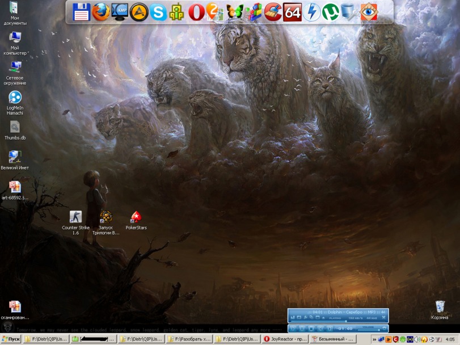Switch to Безымянный Paint taskbar window
Screen dimensions: 460x345
pos(332,339)
